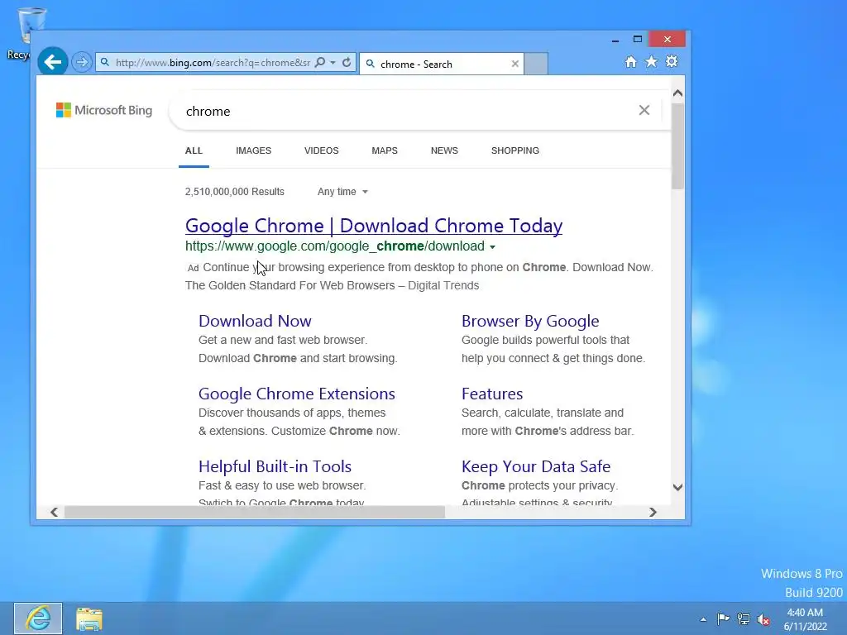Screen dimensions: 847x635
Task: Switch to the SHOPPING tab
Action: [x=515, y=150]
